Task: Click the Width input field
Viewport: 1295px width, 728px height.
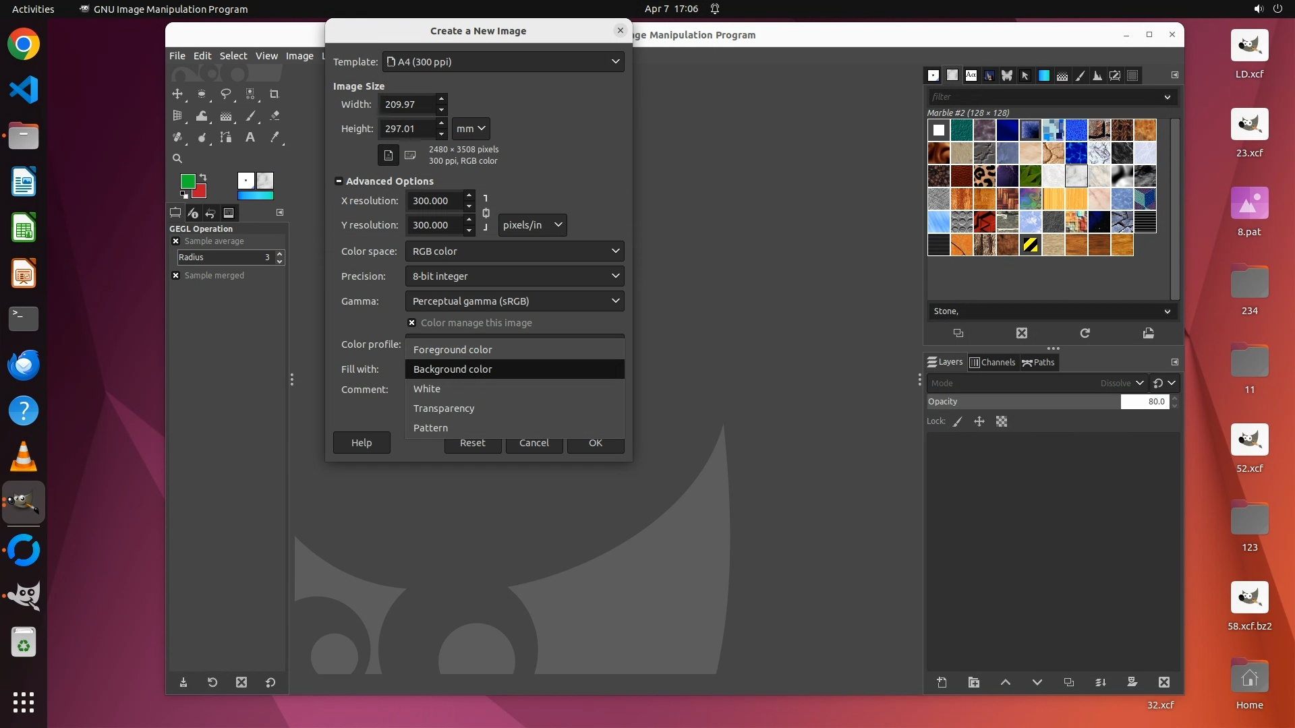Action: pyautogui.click(x=407, y=104)
